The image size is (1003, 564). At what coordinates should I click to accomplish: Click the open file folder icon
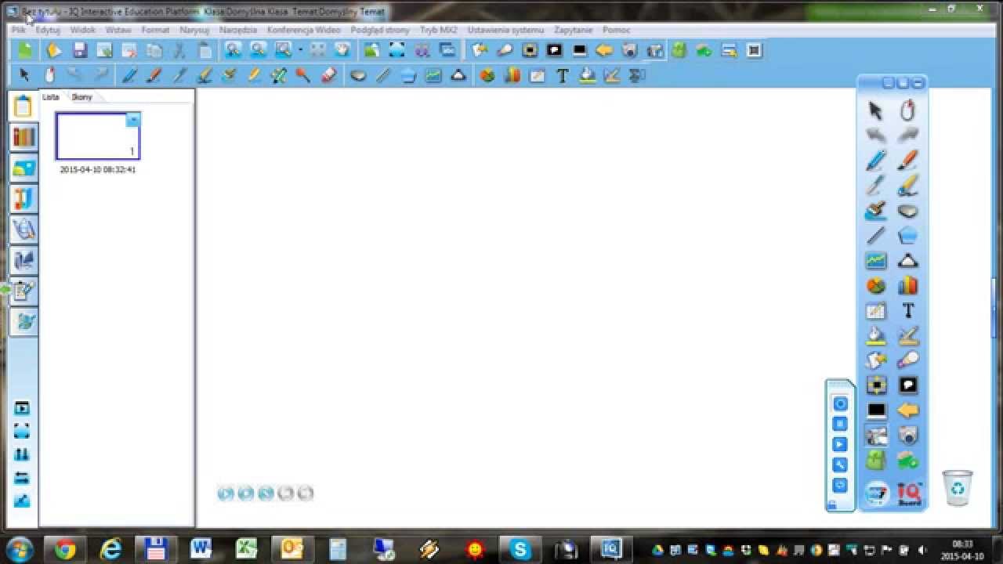(54, 50)
